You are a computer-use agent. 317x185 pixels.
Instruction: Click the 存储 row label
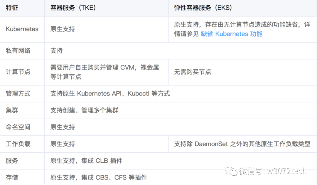coord(12,177)
